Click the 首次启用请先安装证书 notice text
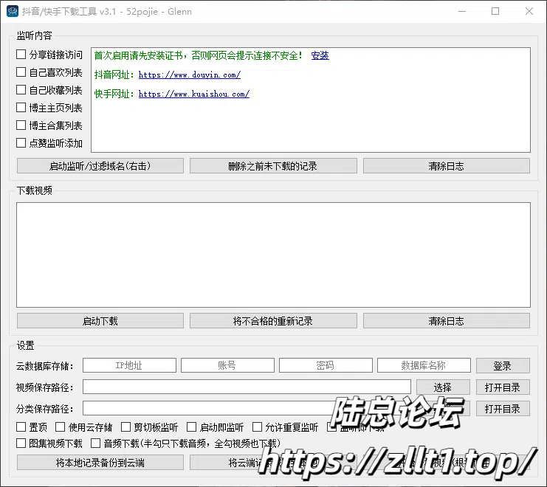 198,55
